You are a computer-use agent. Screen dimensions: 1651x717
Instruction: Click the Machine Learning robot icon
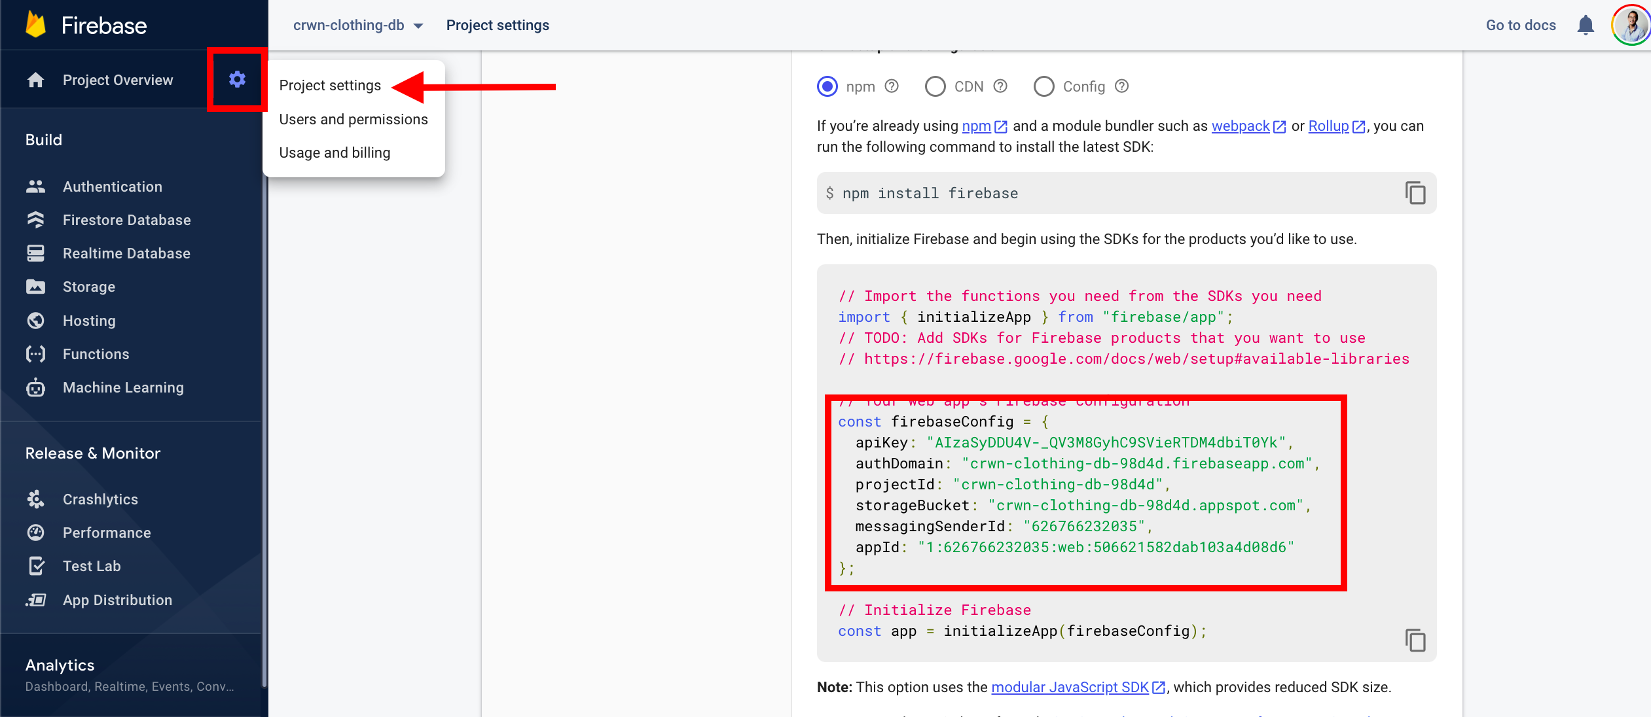[x=35, y=387]
